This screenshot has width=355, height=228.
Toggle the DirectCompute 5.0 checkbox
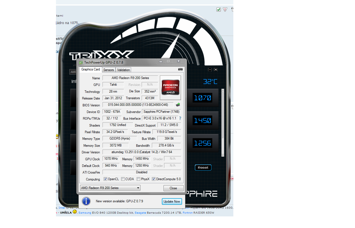click(154, 179)
